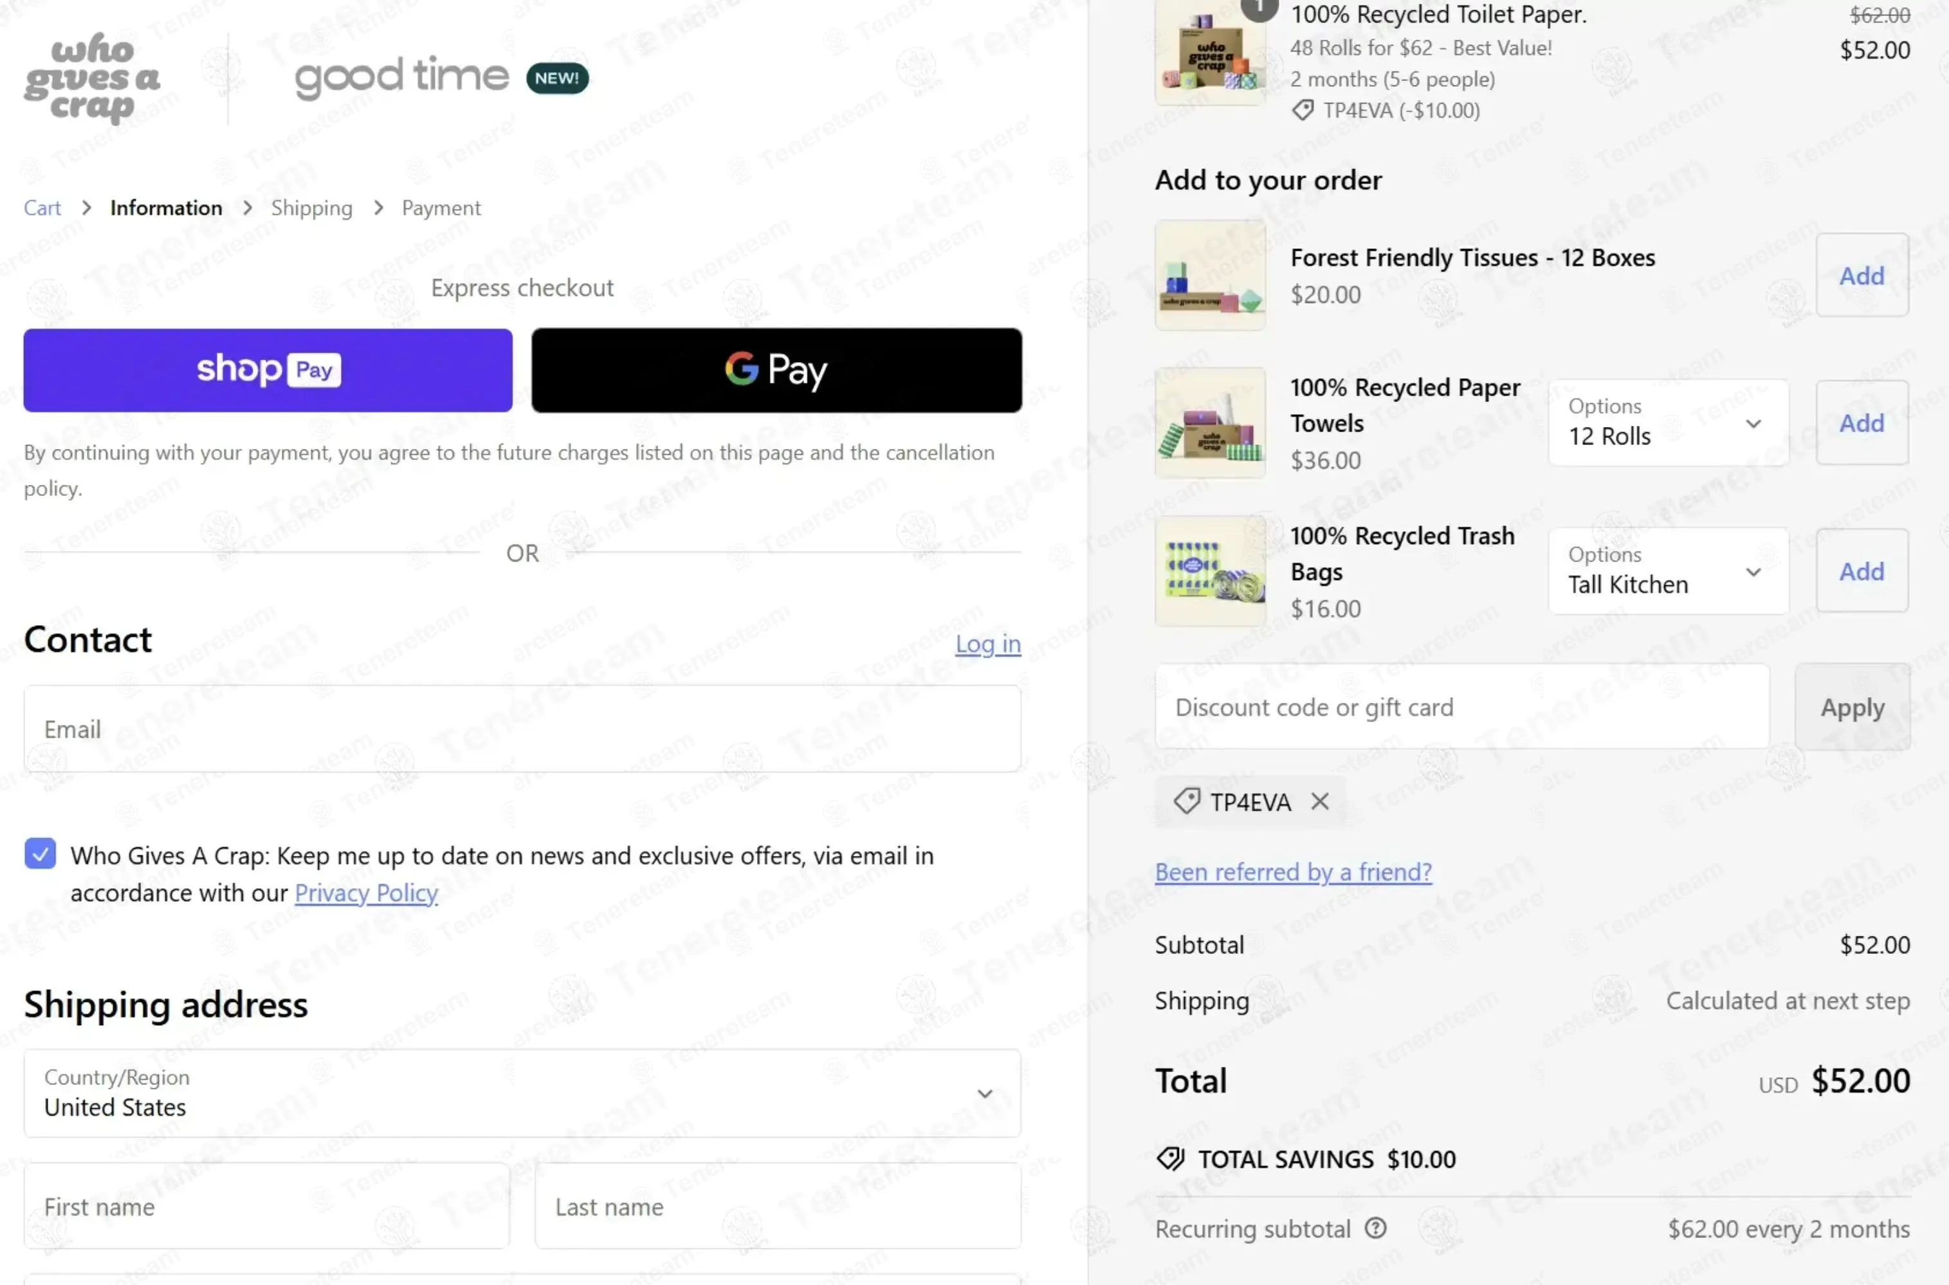This screenshot has width=1949, height=1285.
Task: Click the Forest Friendly Tissues thumbnail
Action: coord(1211,275)
